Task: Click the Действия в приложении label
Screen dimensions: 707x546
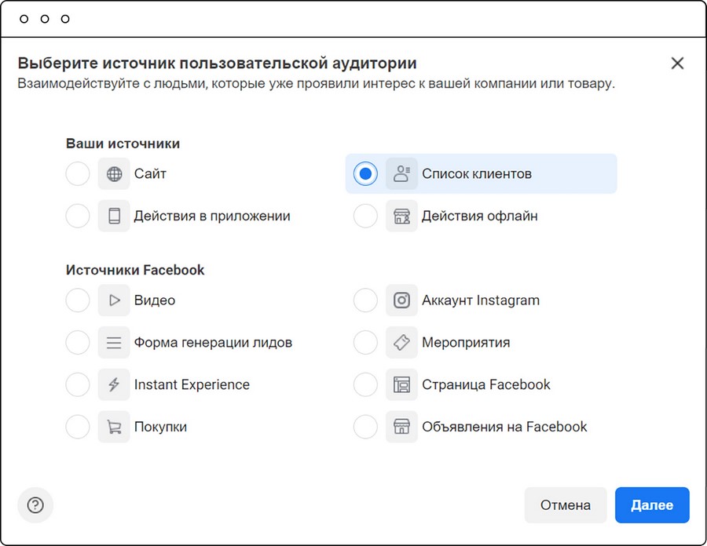Action: (212, 216)
